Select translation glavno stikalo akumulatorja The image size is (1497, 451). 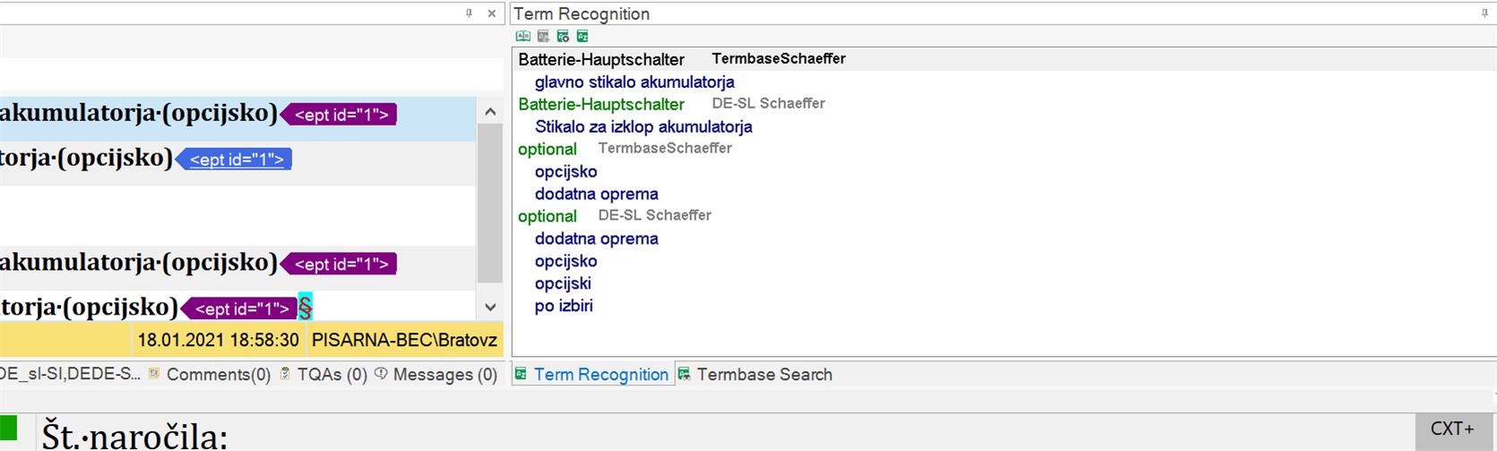point(635,82)
